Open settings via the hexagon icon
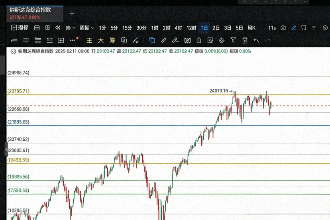 pyautogui.click(x=325, y=28)
